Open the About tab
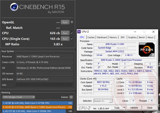The height and width of the screenshot is (113, 160). [150, 37]
